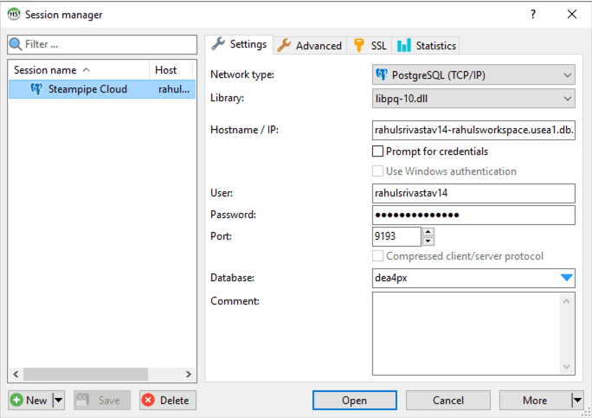592x418 pixels.
Task: Open the Network type dropdown
Action: pyautogui.click(x=567, y=74)
